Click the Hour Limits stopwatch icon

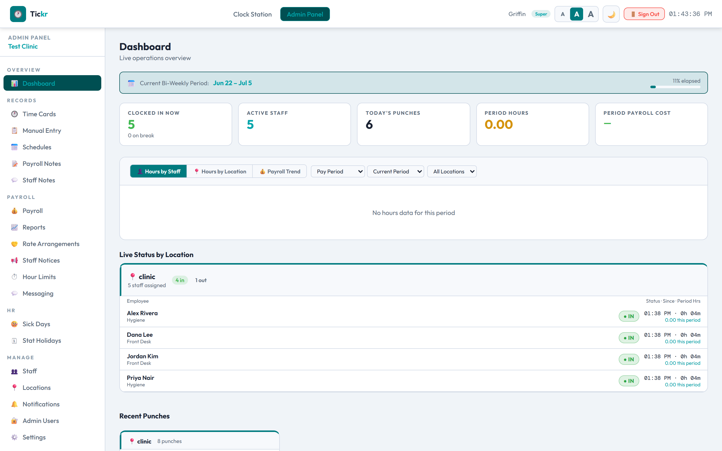pos(14,277)
